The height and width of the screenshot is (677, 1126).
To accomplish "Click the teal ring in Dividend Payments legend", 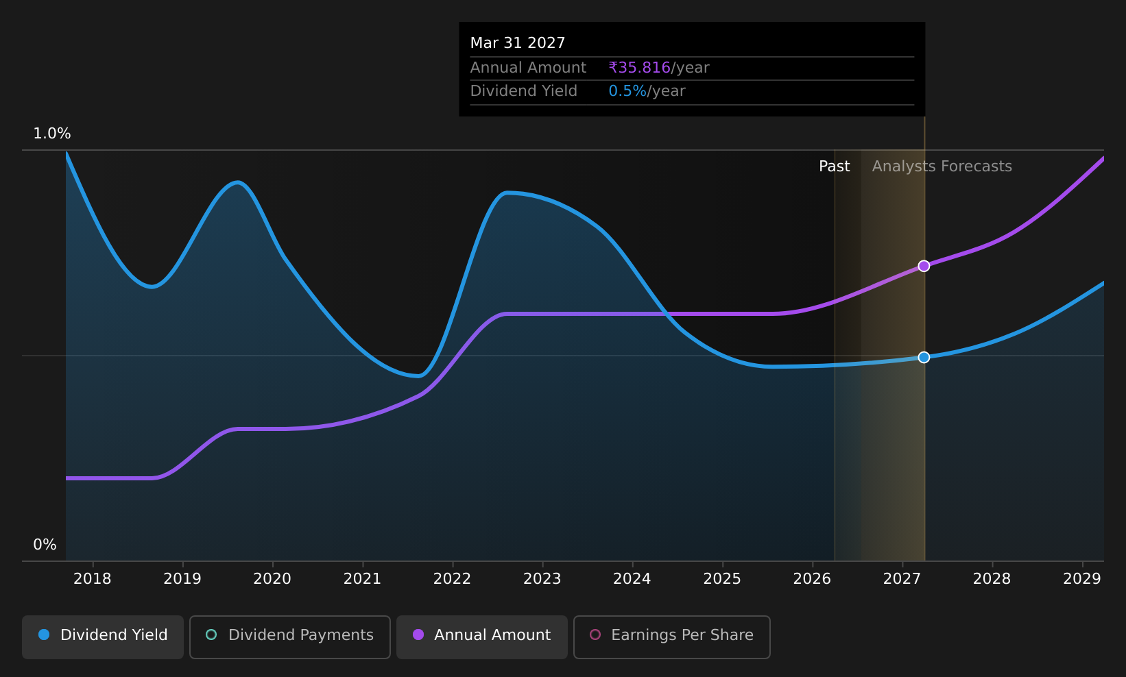I will [211, 635].
